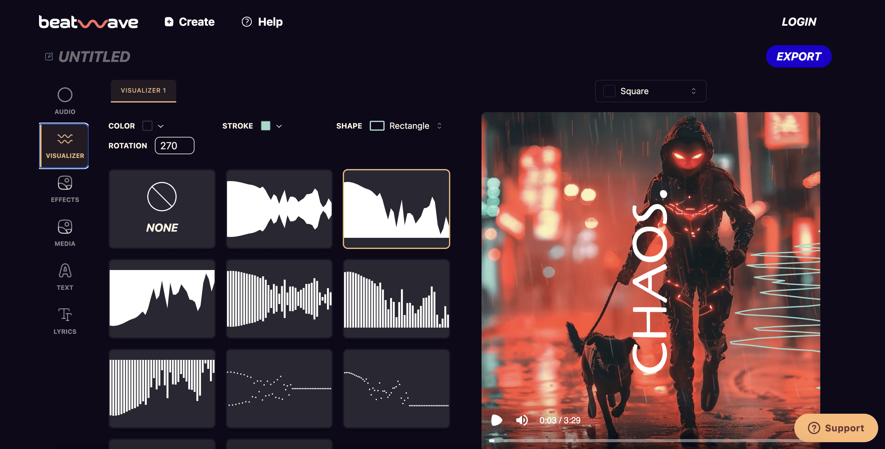Select the vertical bars visualizer style

pos(279,299)
